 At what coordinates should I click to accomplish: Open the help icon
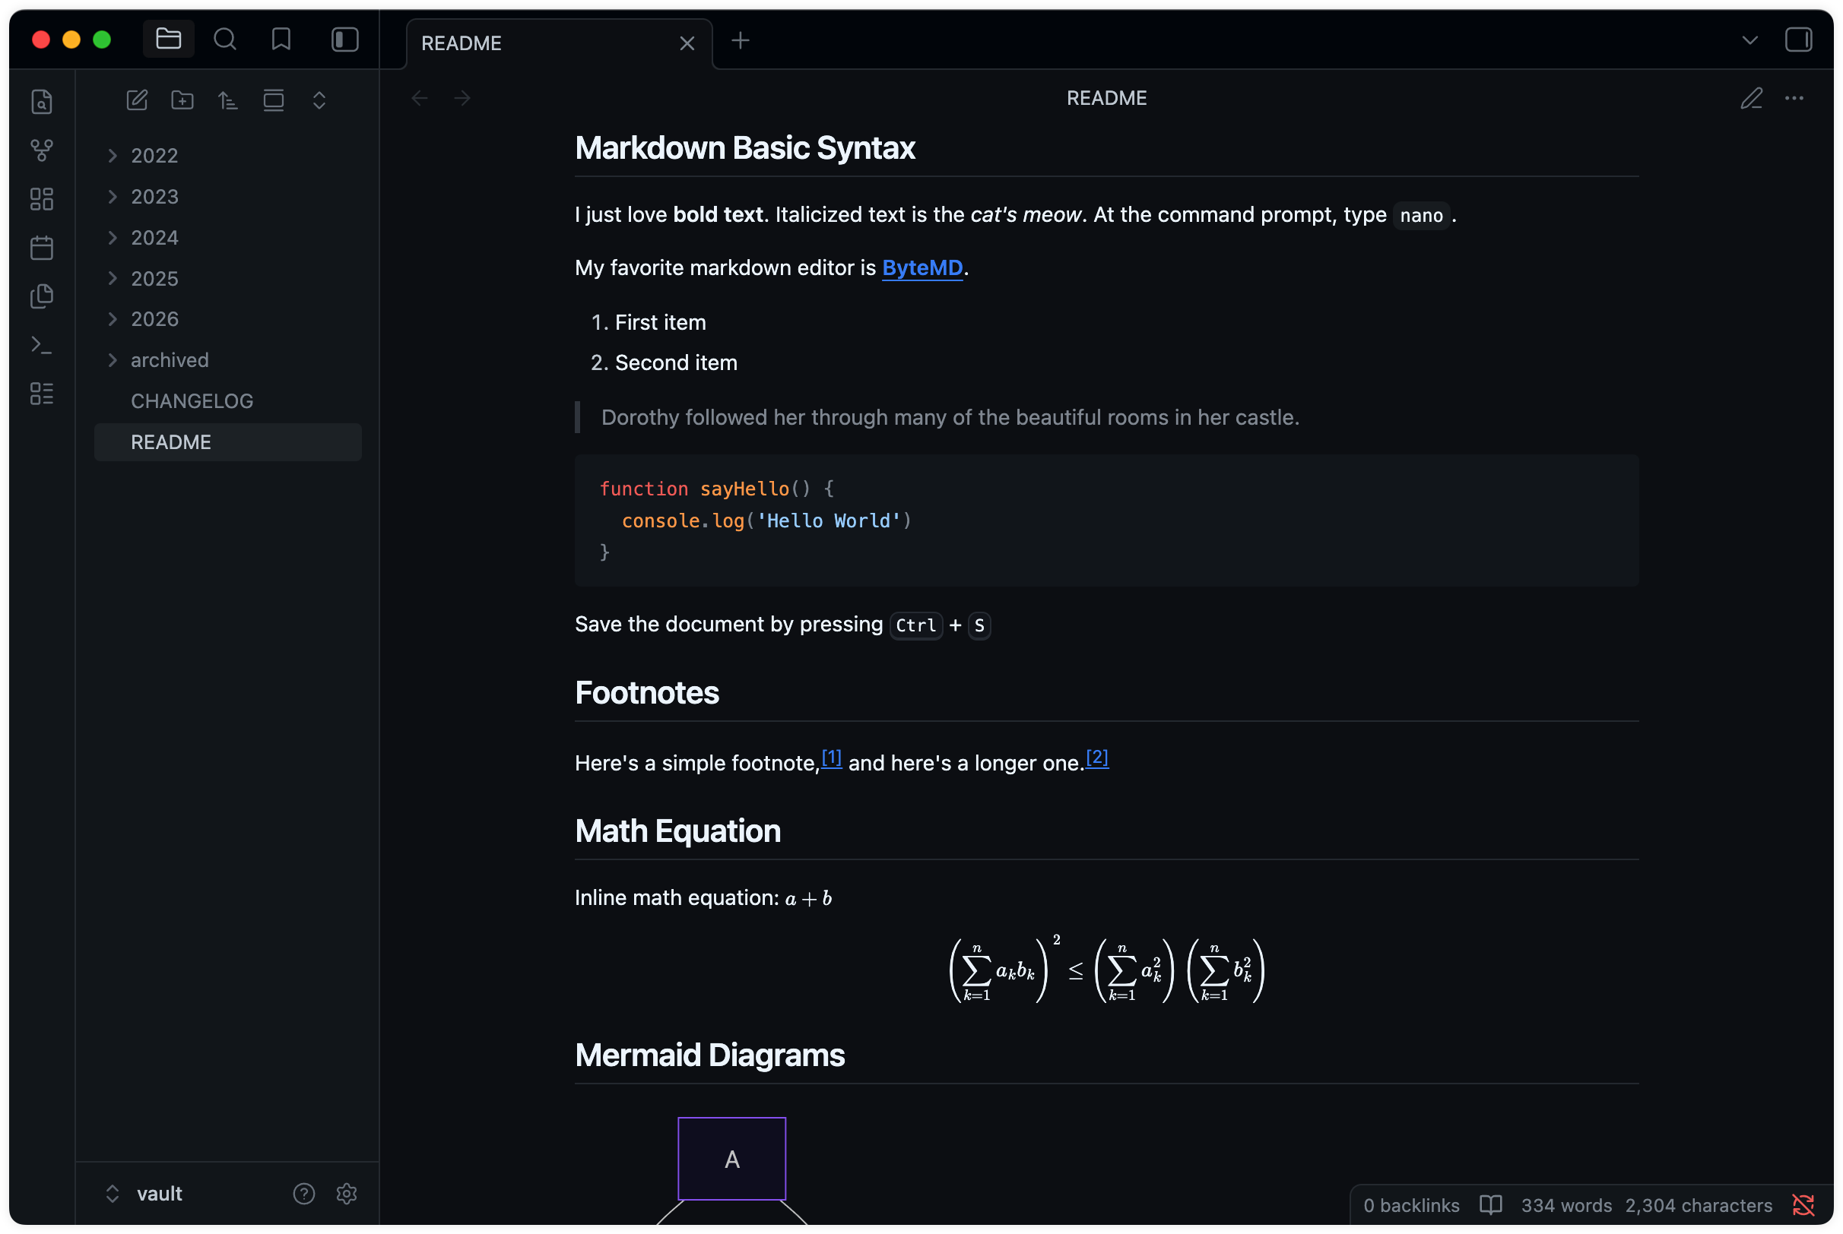pyautogui.click(x=304, y=1193)
